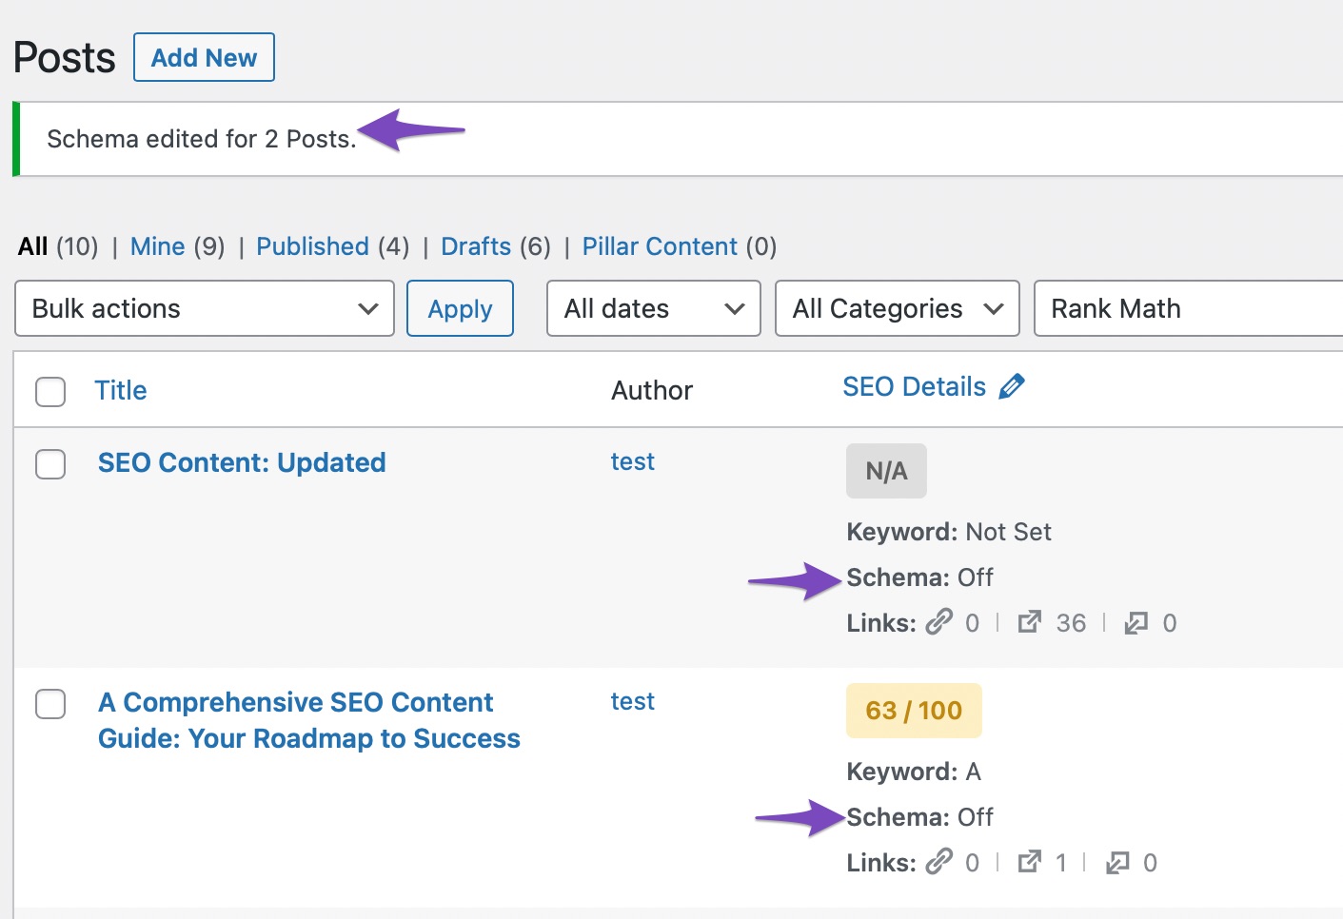Check the box for SEO Content: Updated
The width and height of the screenshot is (1343, 919).
tap(50, 463)
